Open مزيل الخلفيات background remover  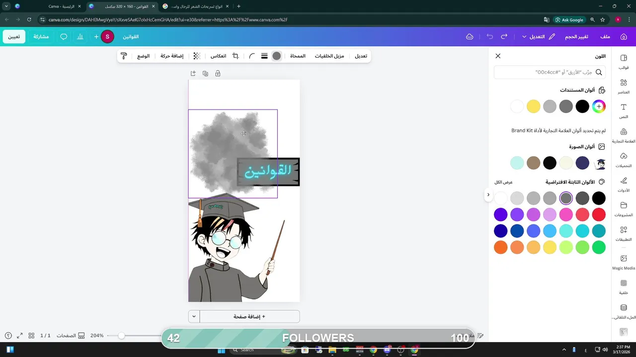point(329,56)
